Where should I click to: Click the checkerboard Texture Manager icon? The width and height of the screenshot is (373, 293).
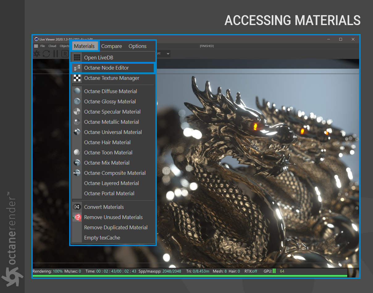[x=77, y=78]
